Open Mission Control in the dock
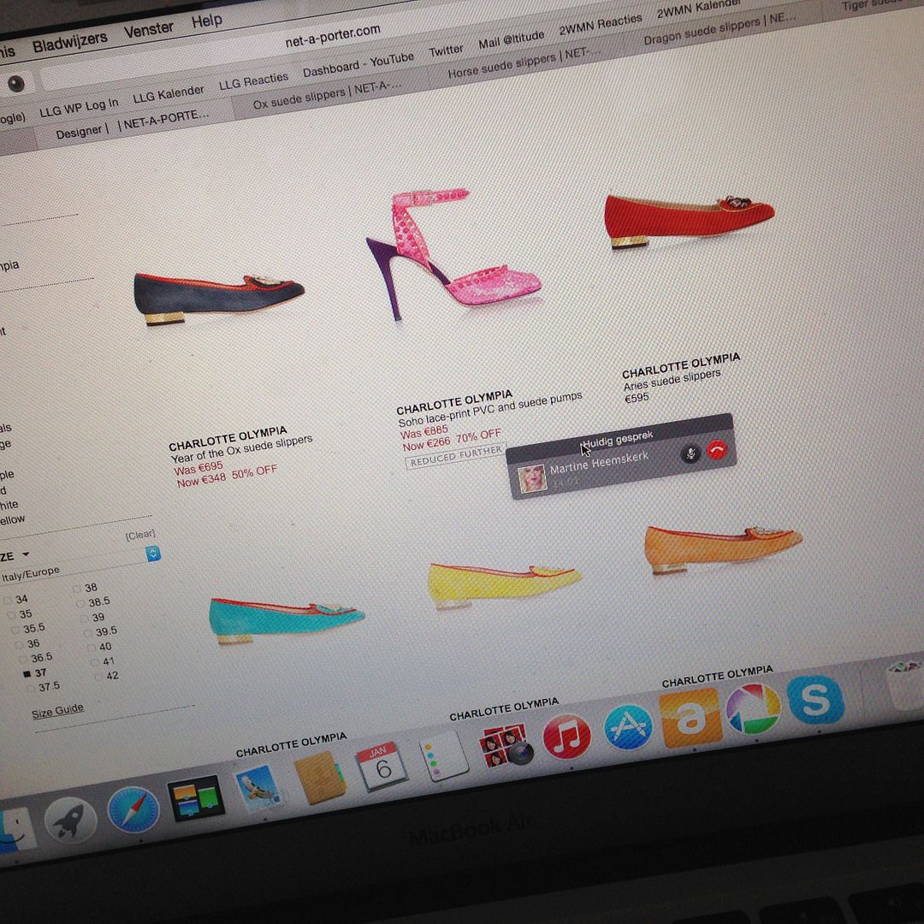 [196, 798]
